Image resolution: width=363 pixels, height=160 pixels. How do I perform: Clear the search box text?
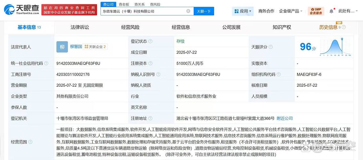click(x=188, y=11)
